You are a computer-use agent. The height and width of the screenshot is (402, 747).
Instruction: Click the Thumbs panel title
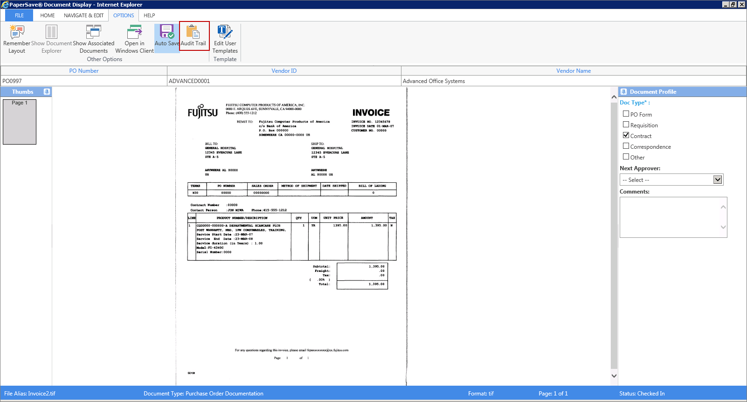click(22, 92)
